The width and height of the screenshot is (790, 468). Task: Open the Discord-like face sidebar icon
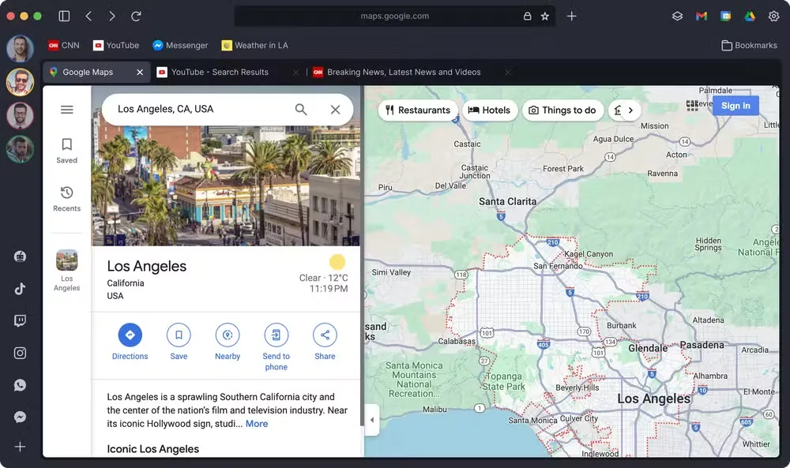point(21,256)
